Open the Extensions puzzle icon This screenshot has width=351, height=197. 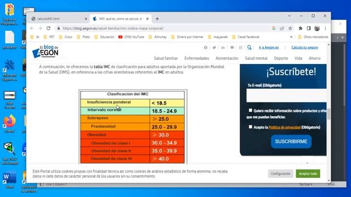[x=301, y=28]
